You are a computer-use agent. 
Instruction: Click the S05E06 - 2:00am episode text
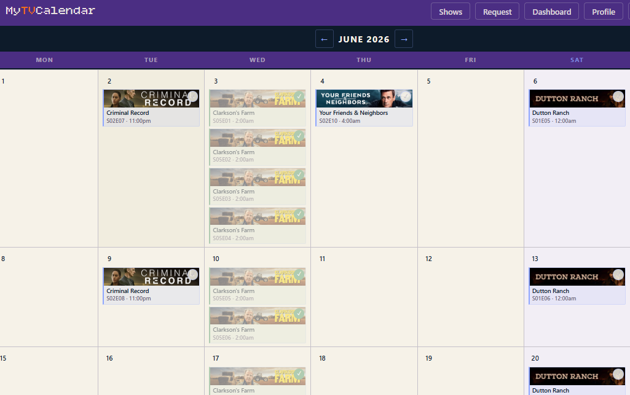pyautogui.click(x=233, y=338)
